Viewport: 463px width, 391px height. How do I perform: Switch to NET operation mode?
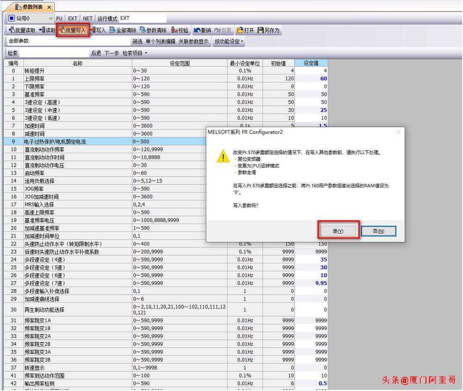click(x=87, y=19)
